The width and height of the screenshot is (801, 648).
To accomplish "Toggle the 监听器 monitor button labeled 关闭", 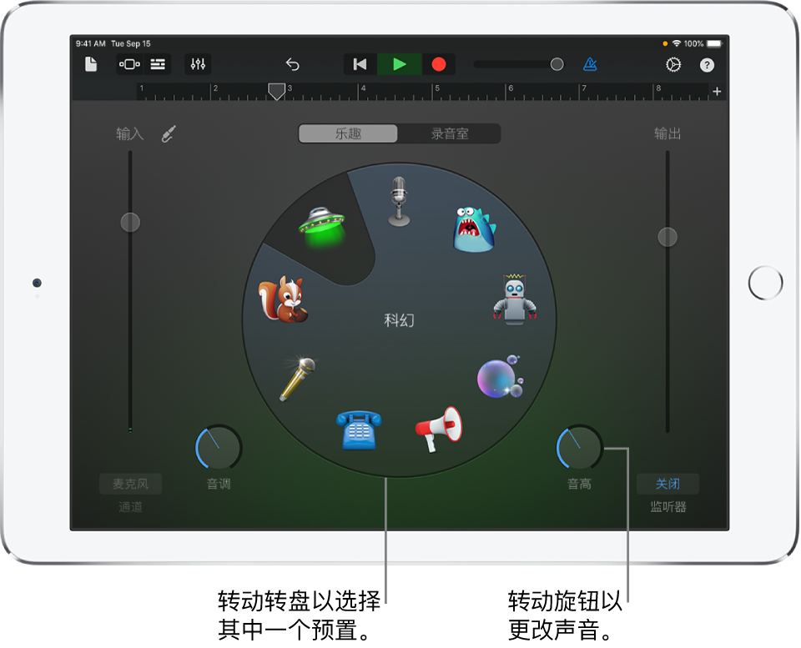I will (x=667, y=484).
